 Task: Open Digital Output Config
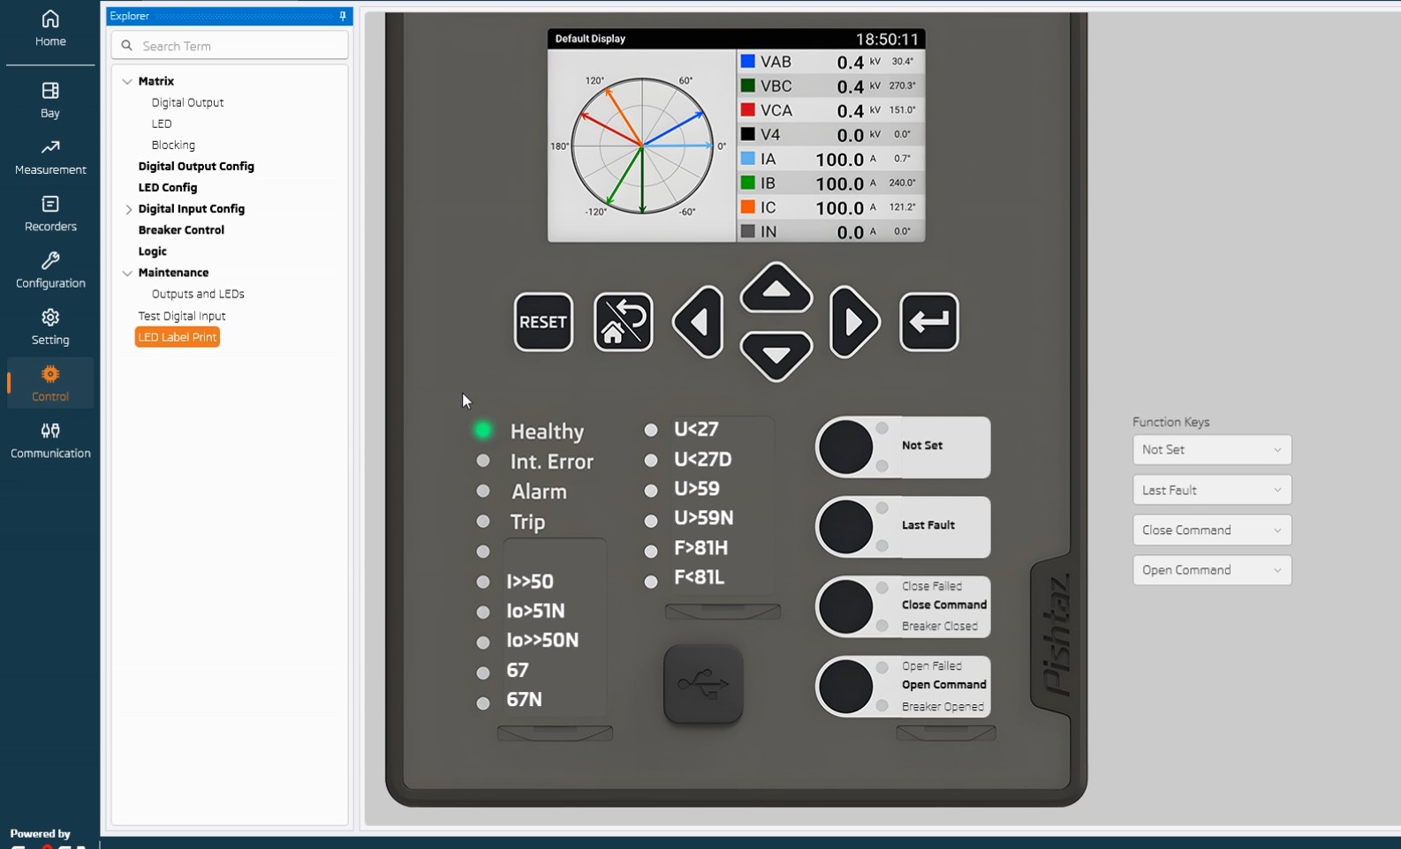pos(196,166)
